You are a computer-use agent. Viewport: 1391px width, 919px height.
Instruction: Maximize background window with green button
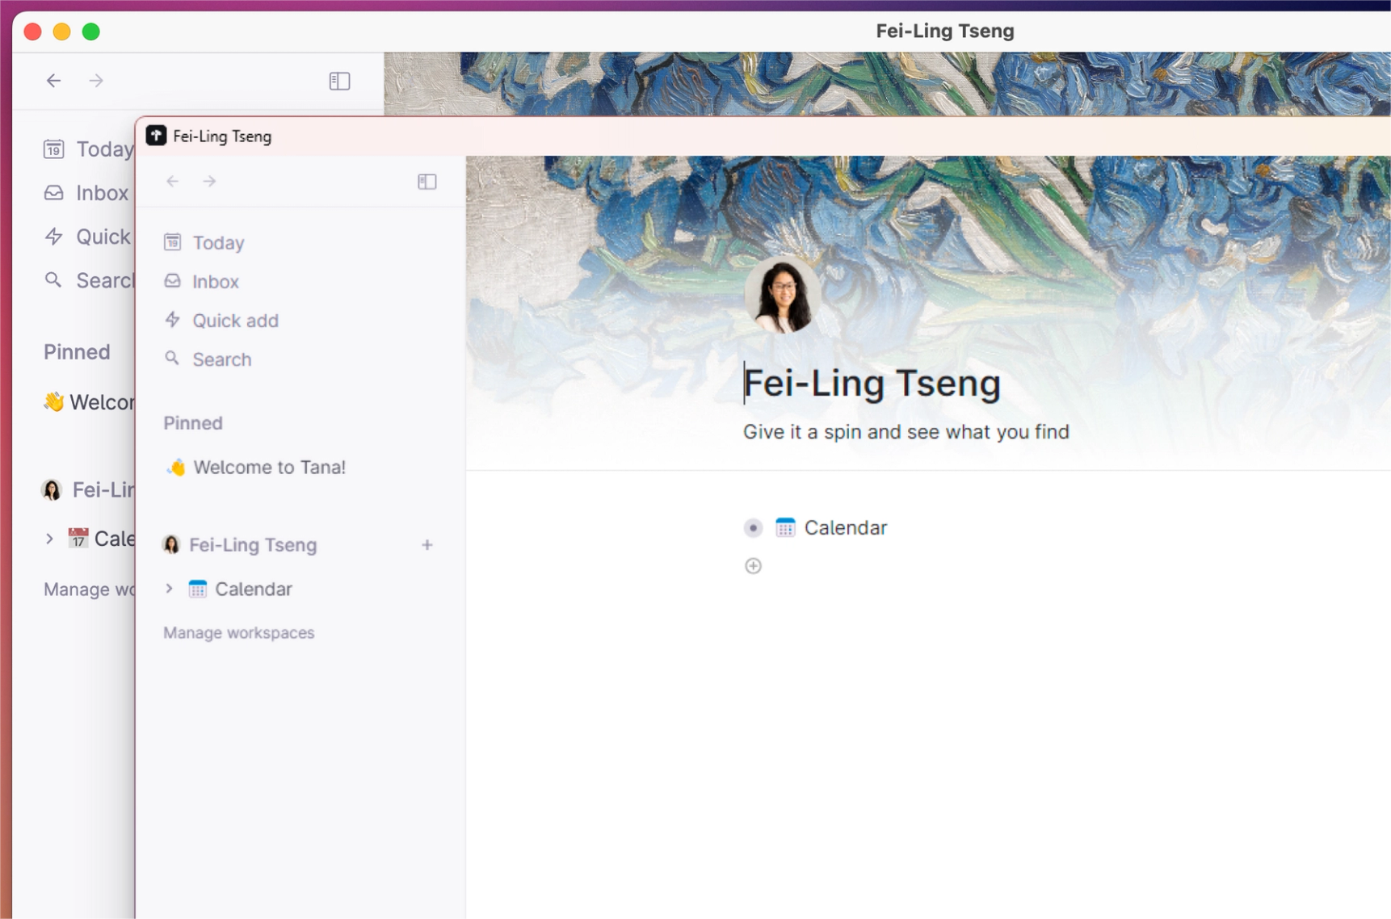[91, 31]
